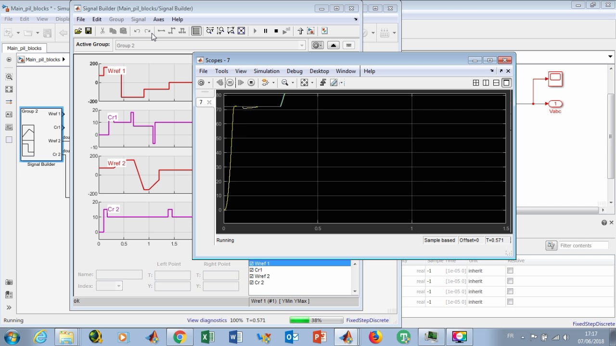Screen dimensions: 616x346
Task: Click the Name input field in Signal Builder
Action: 119,275
